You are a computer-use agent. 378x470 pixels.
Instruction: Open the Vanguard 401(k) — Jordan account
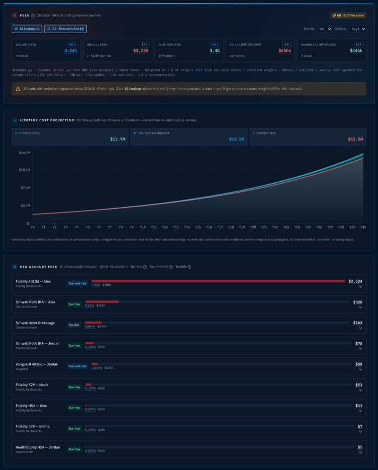189,366
